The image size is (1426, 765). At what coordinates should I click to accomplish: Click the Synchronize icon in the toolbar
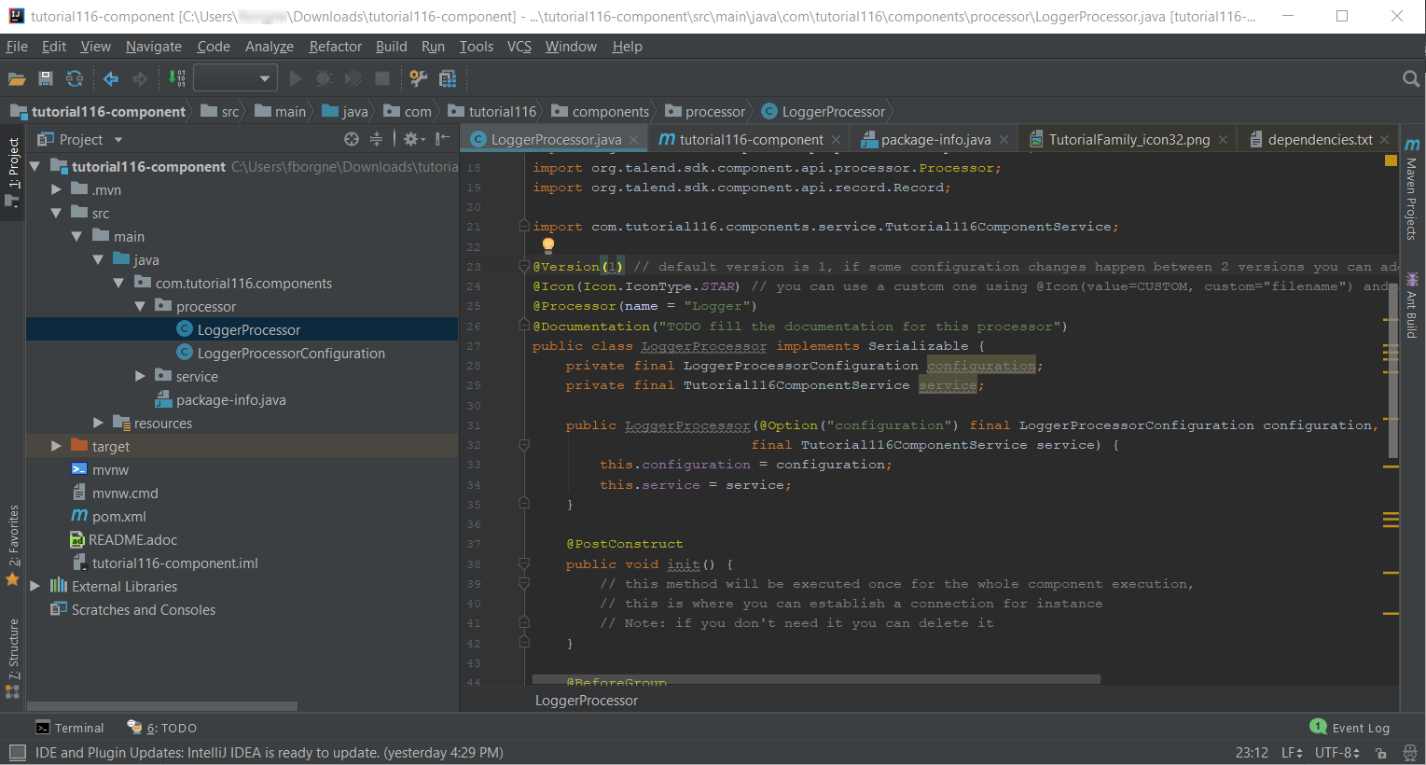[74, 79]
